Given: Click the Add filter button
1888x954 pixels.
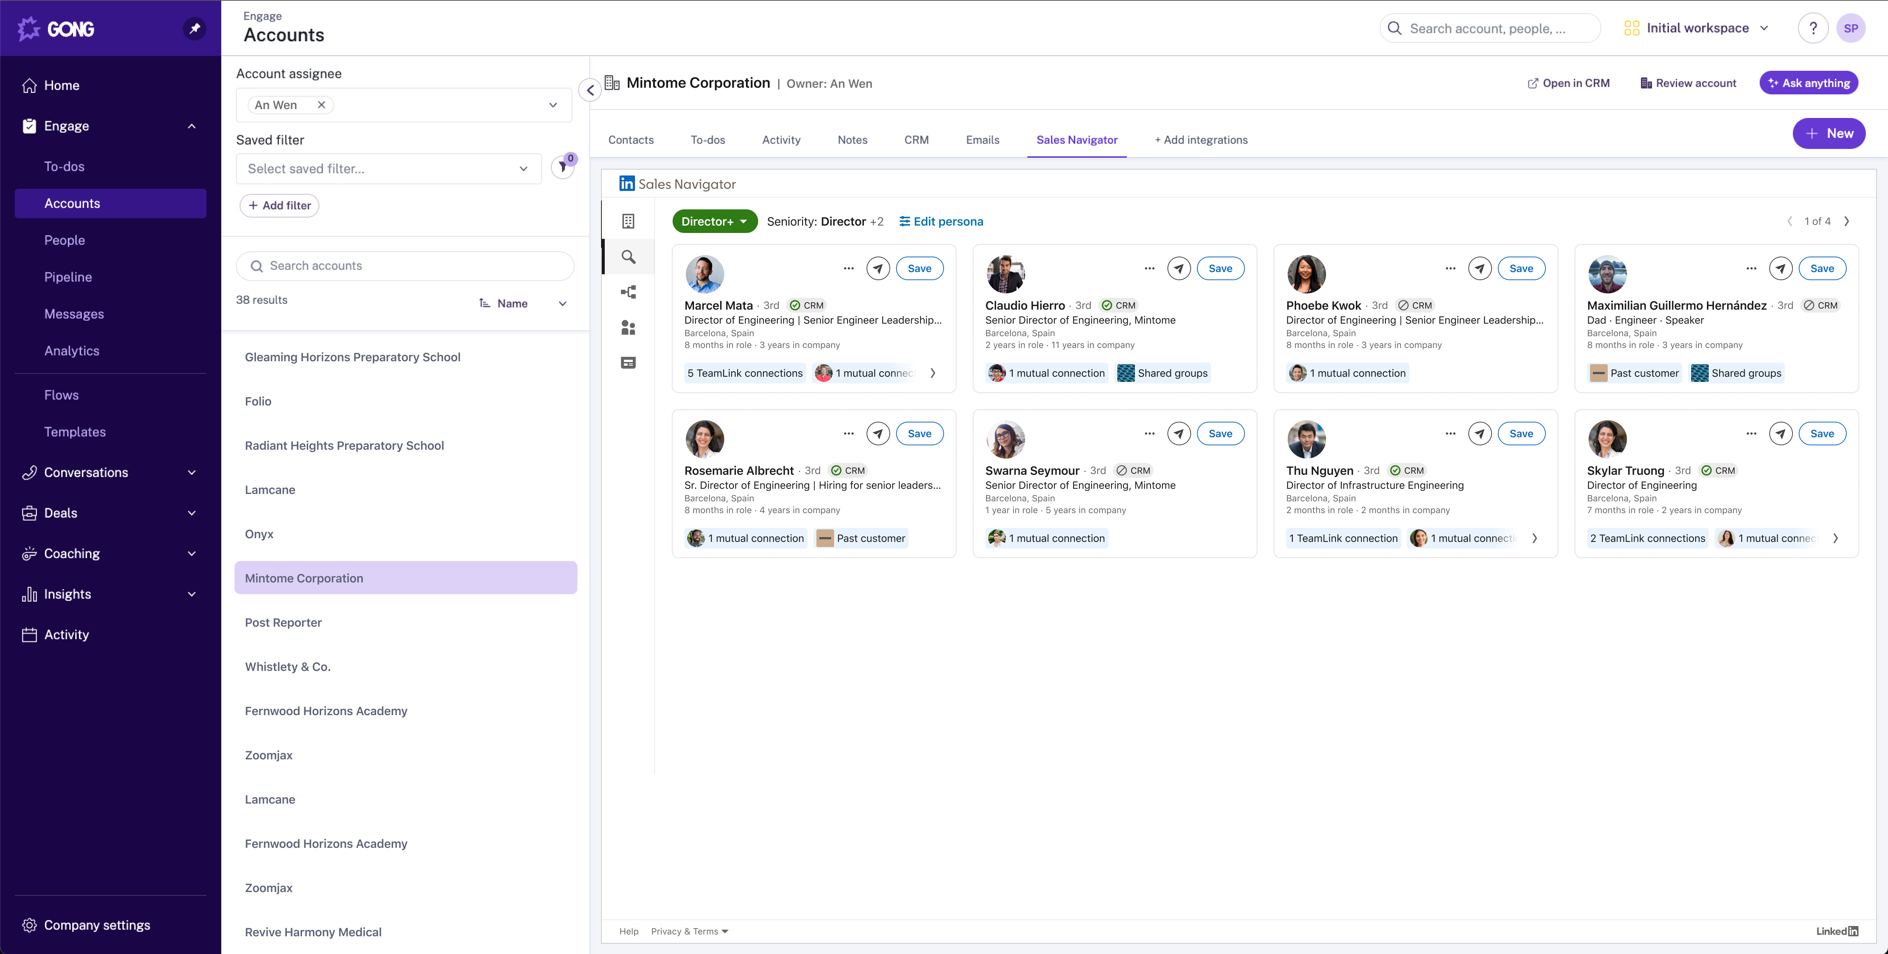Looking at the screenshot, I should click(x=279, y=205).
